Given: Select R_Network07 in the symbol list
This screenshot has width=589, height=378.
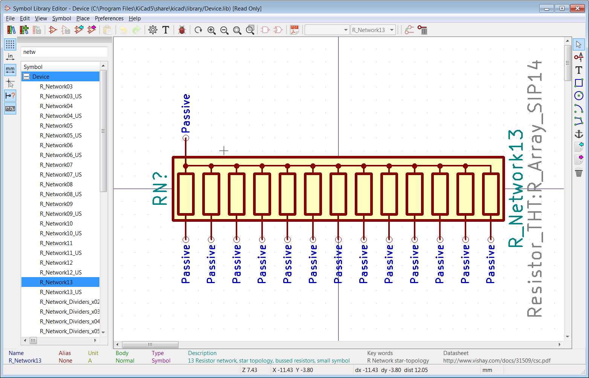Looking at the screenshot, I should point(56,165).
